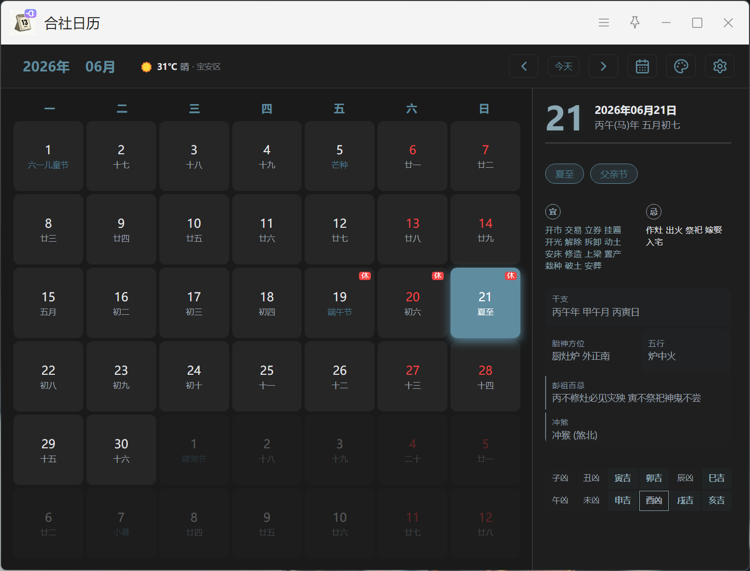The width and height of the screenshot is (750, 571).
Task: Pin the calendar window on top
Action: tap(635, 23)
